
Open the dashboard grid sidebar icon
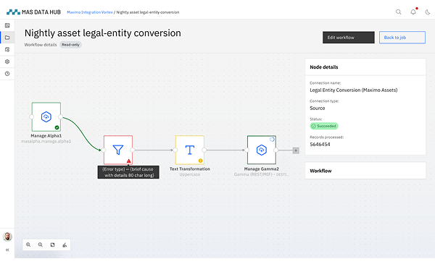click(7, 25)
